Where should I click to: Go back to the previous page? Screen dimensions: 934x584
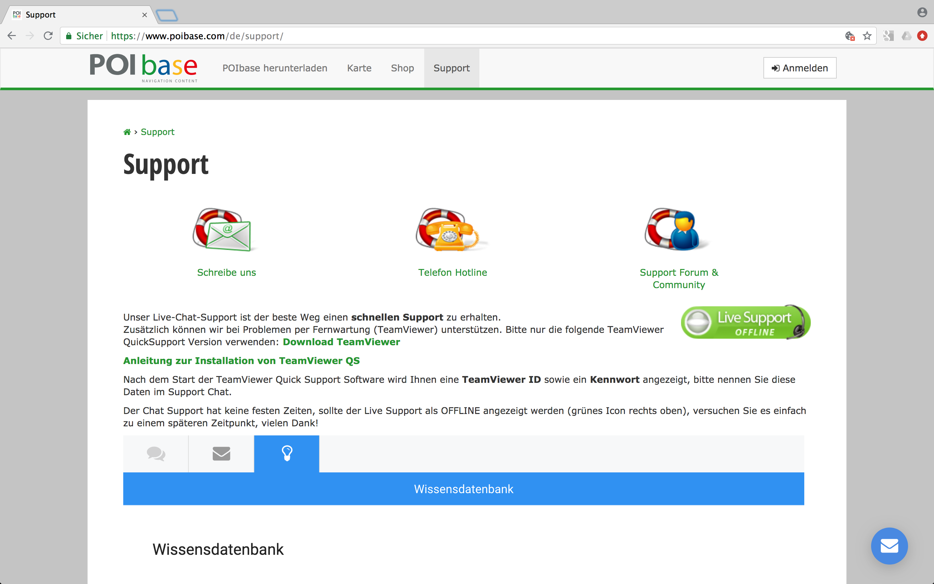coord(12,36)
